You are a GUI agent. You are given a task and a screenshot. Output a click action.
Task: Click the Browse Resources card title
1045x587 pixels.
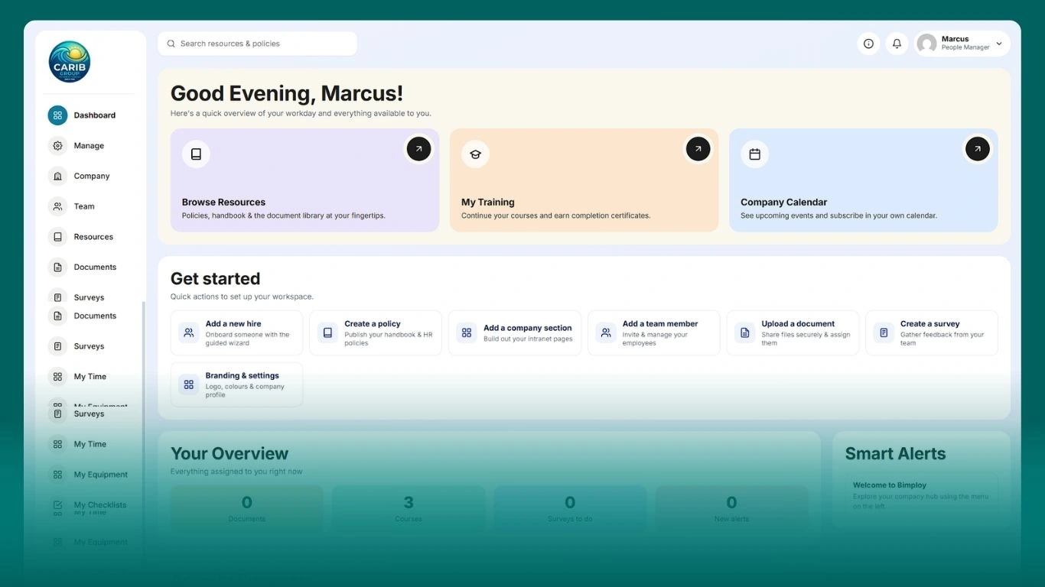coord(223,203)
